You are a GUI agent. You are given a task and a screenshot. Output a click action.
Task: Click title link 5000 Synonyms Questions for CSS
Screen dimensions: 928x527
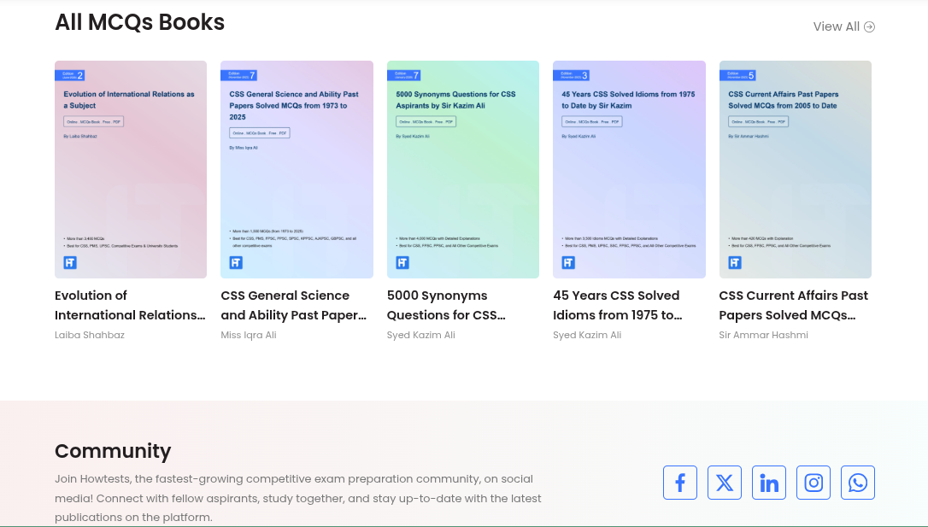point(446,305)
